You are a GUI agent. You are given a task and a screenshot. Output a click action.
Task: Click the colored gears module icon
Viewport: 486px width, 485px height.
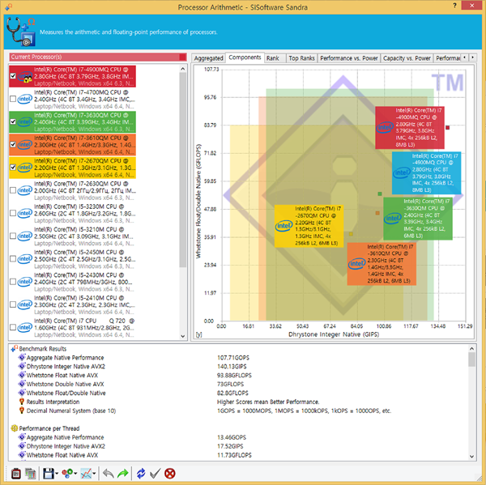pos(67,474)
